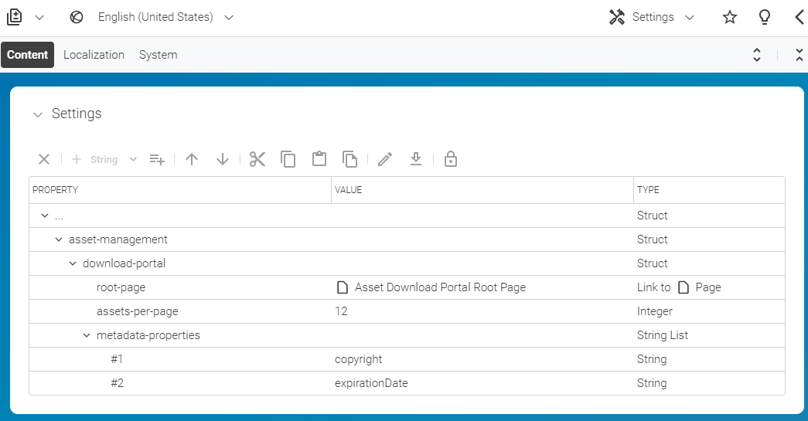Image resolution: width=808 pixels, height=421 pixels.
Task: Switch to the System tab
Action: tap(159, 55)
